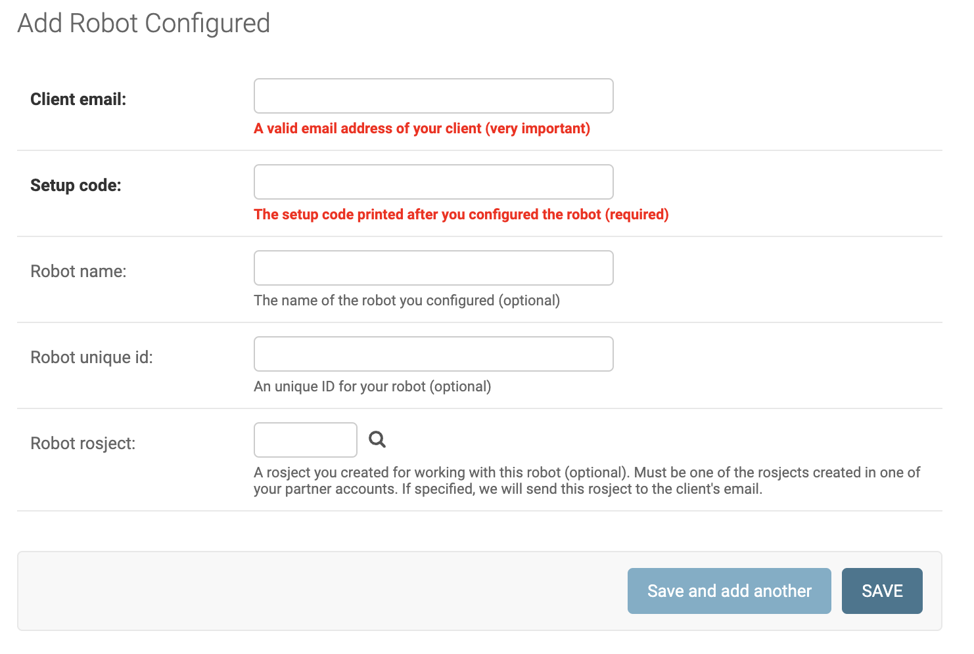The image size is (974, 654).
Task: Click the red client email help text
Action: [x=422, y=129]
